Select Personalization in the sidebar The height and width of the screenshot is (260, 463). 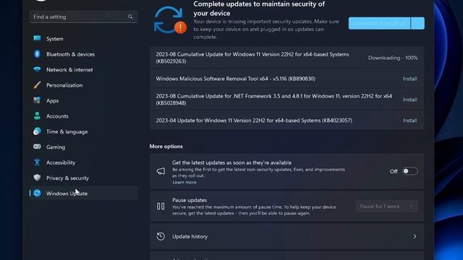[x=84, y=85]
